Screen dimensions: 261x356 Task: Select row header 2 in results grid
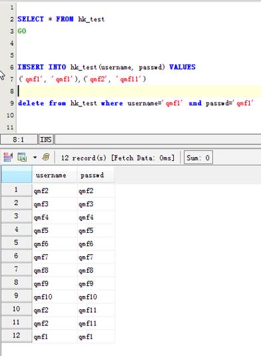point(17,203)
